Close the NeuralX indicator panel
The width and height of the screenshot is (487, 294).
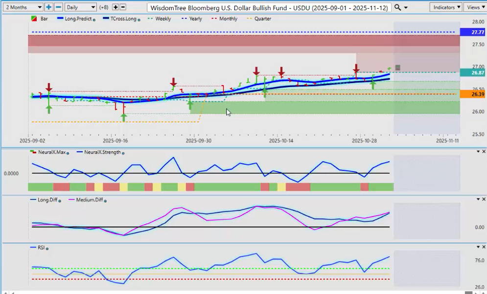click(x=484, y=152)
